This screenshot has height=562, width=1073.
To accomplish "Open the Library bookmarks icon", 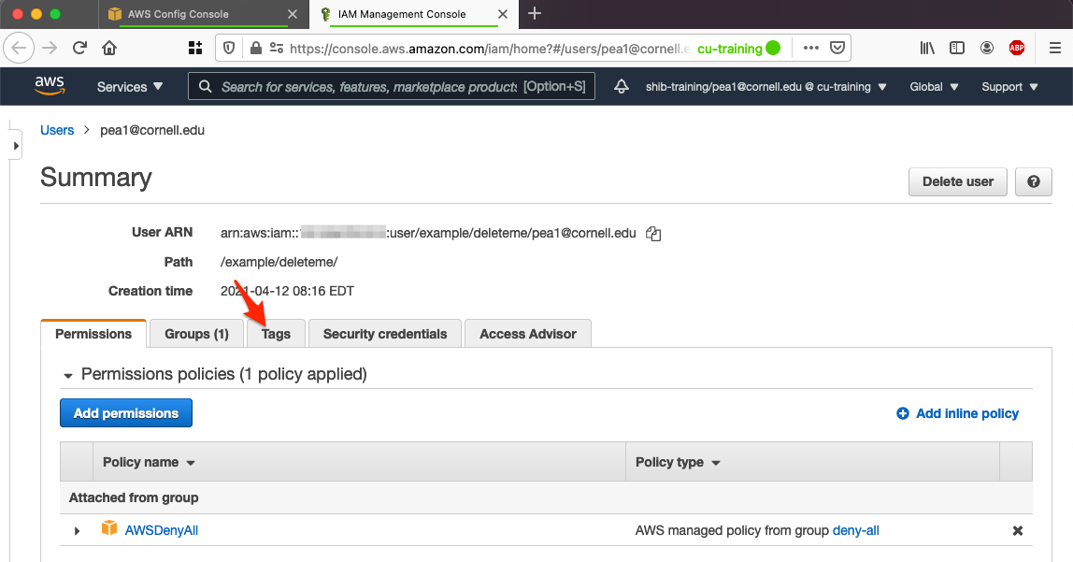I will click(x=927, y=48).
